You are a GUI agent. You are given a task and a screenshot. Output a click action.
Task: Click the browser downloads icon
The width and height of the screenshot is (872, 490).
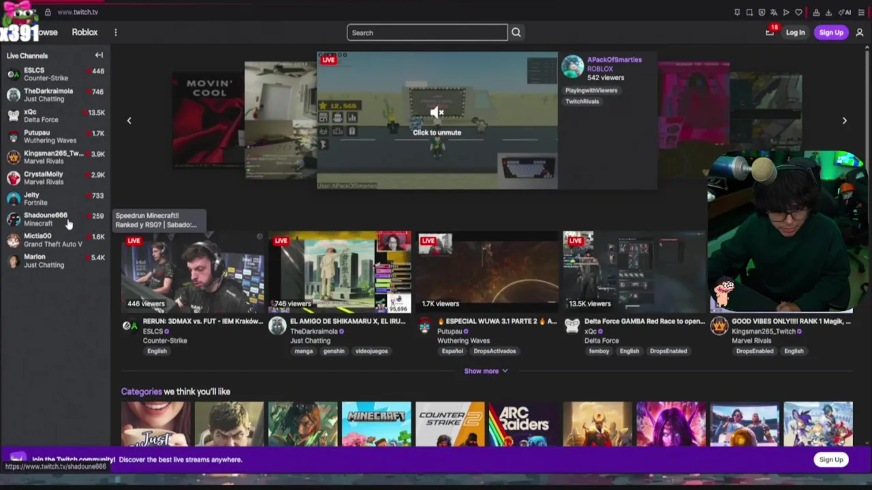[828, 12]
